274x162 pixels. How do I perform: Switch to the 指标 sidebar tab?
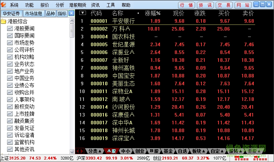tap(62, 13)
